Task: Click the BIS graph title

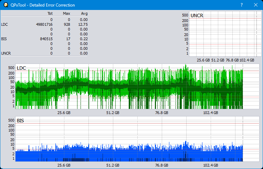Action: (20, 121)
